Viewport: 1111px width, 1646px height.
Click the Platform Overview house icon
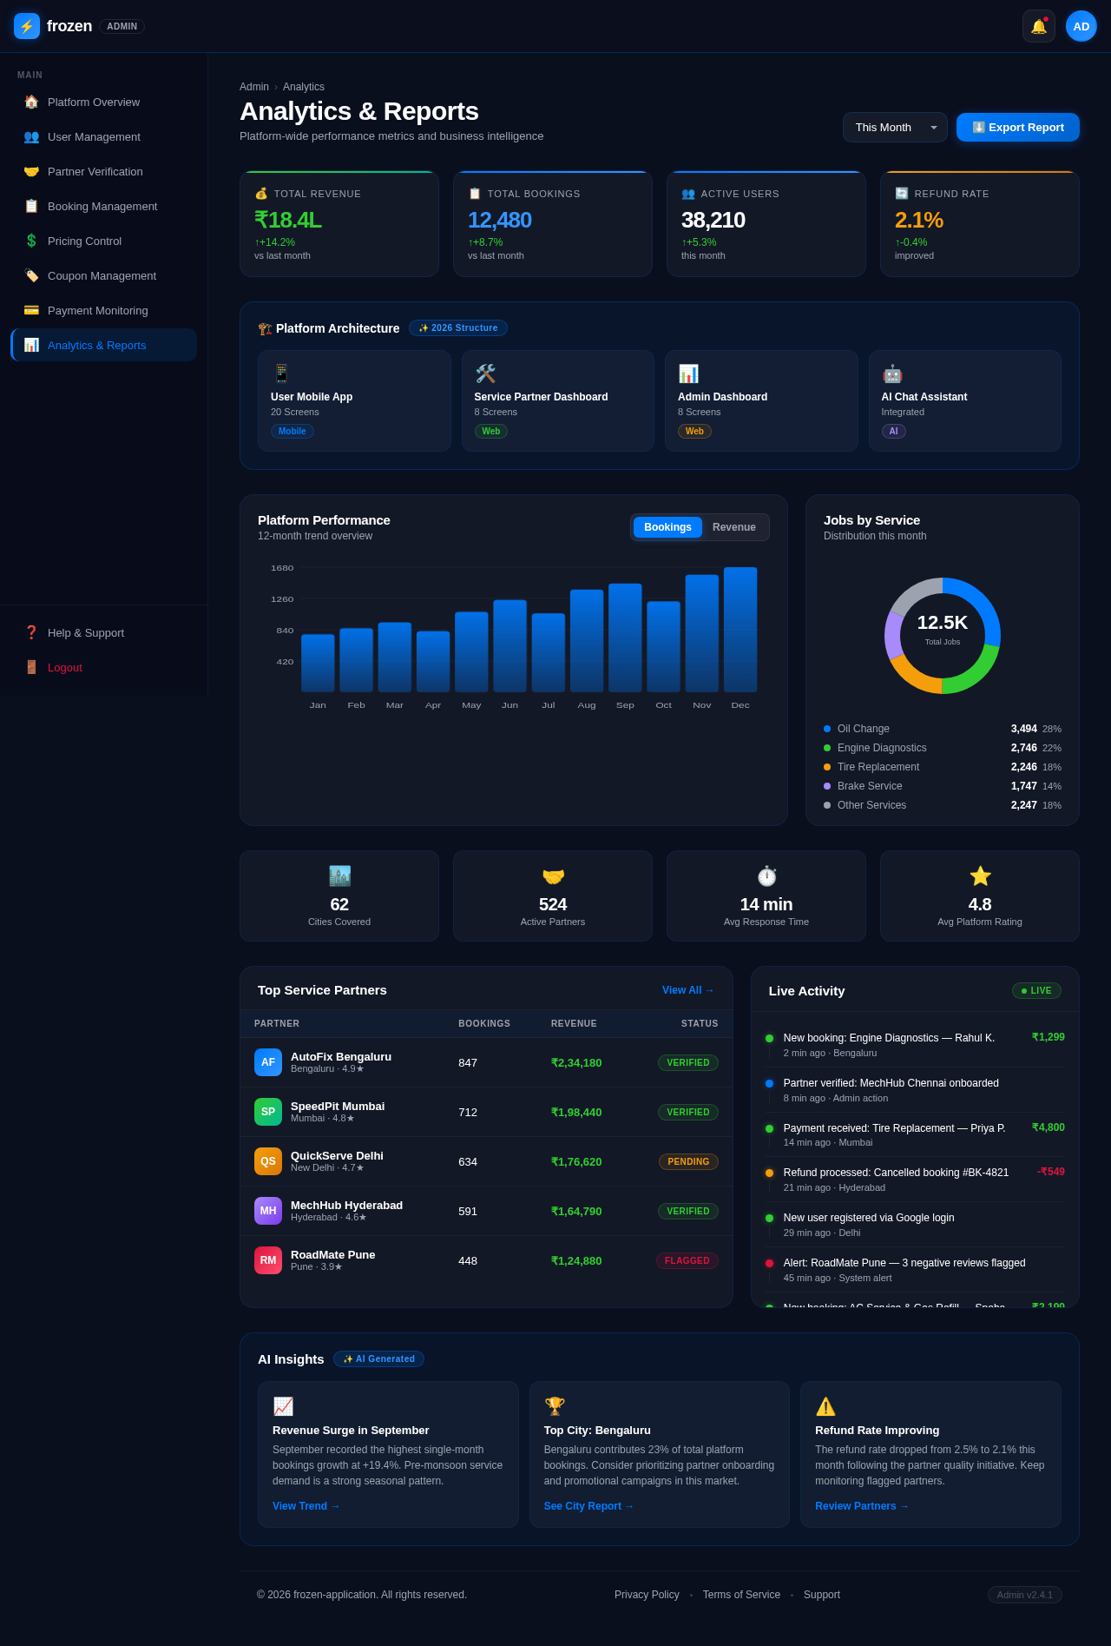coord(31,102)
